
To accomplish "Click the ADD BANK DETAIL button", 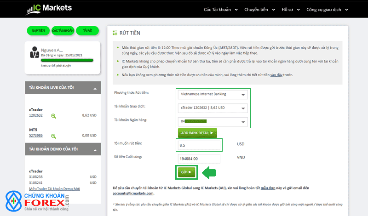I will 197,133.
